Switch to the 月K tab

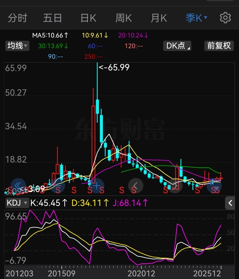point(159,18)
